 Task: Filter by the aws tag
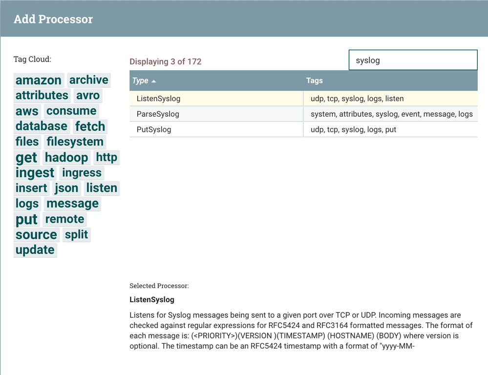coord(27,111)
